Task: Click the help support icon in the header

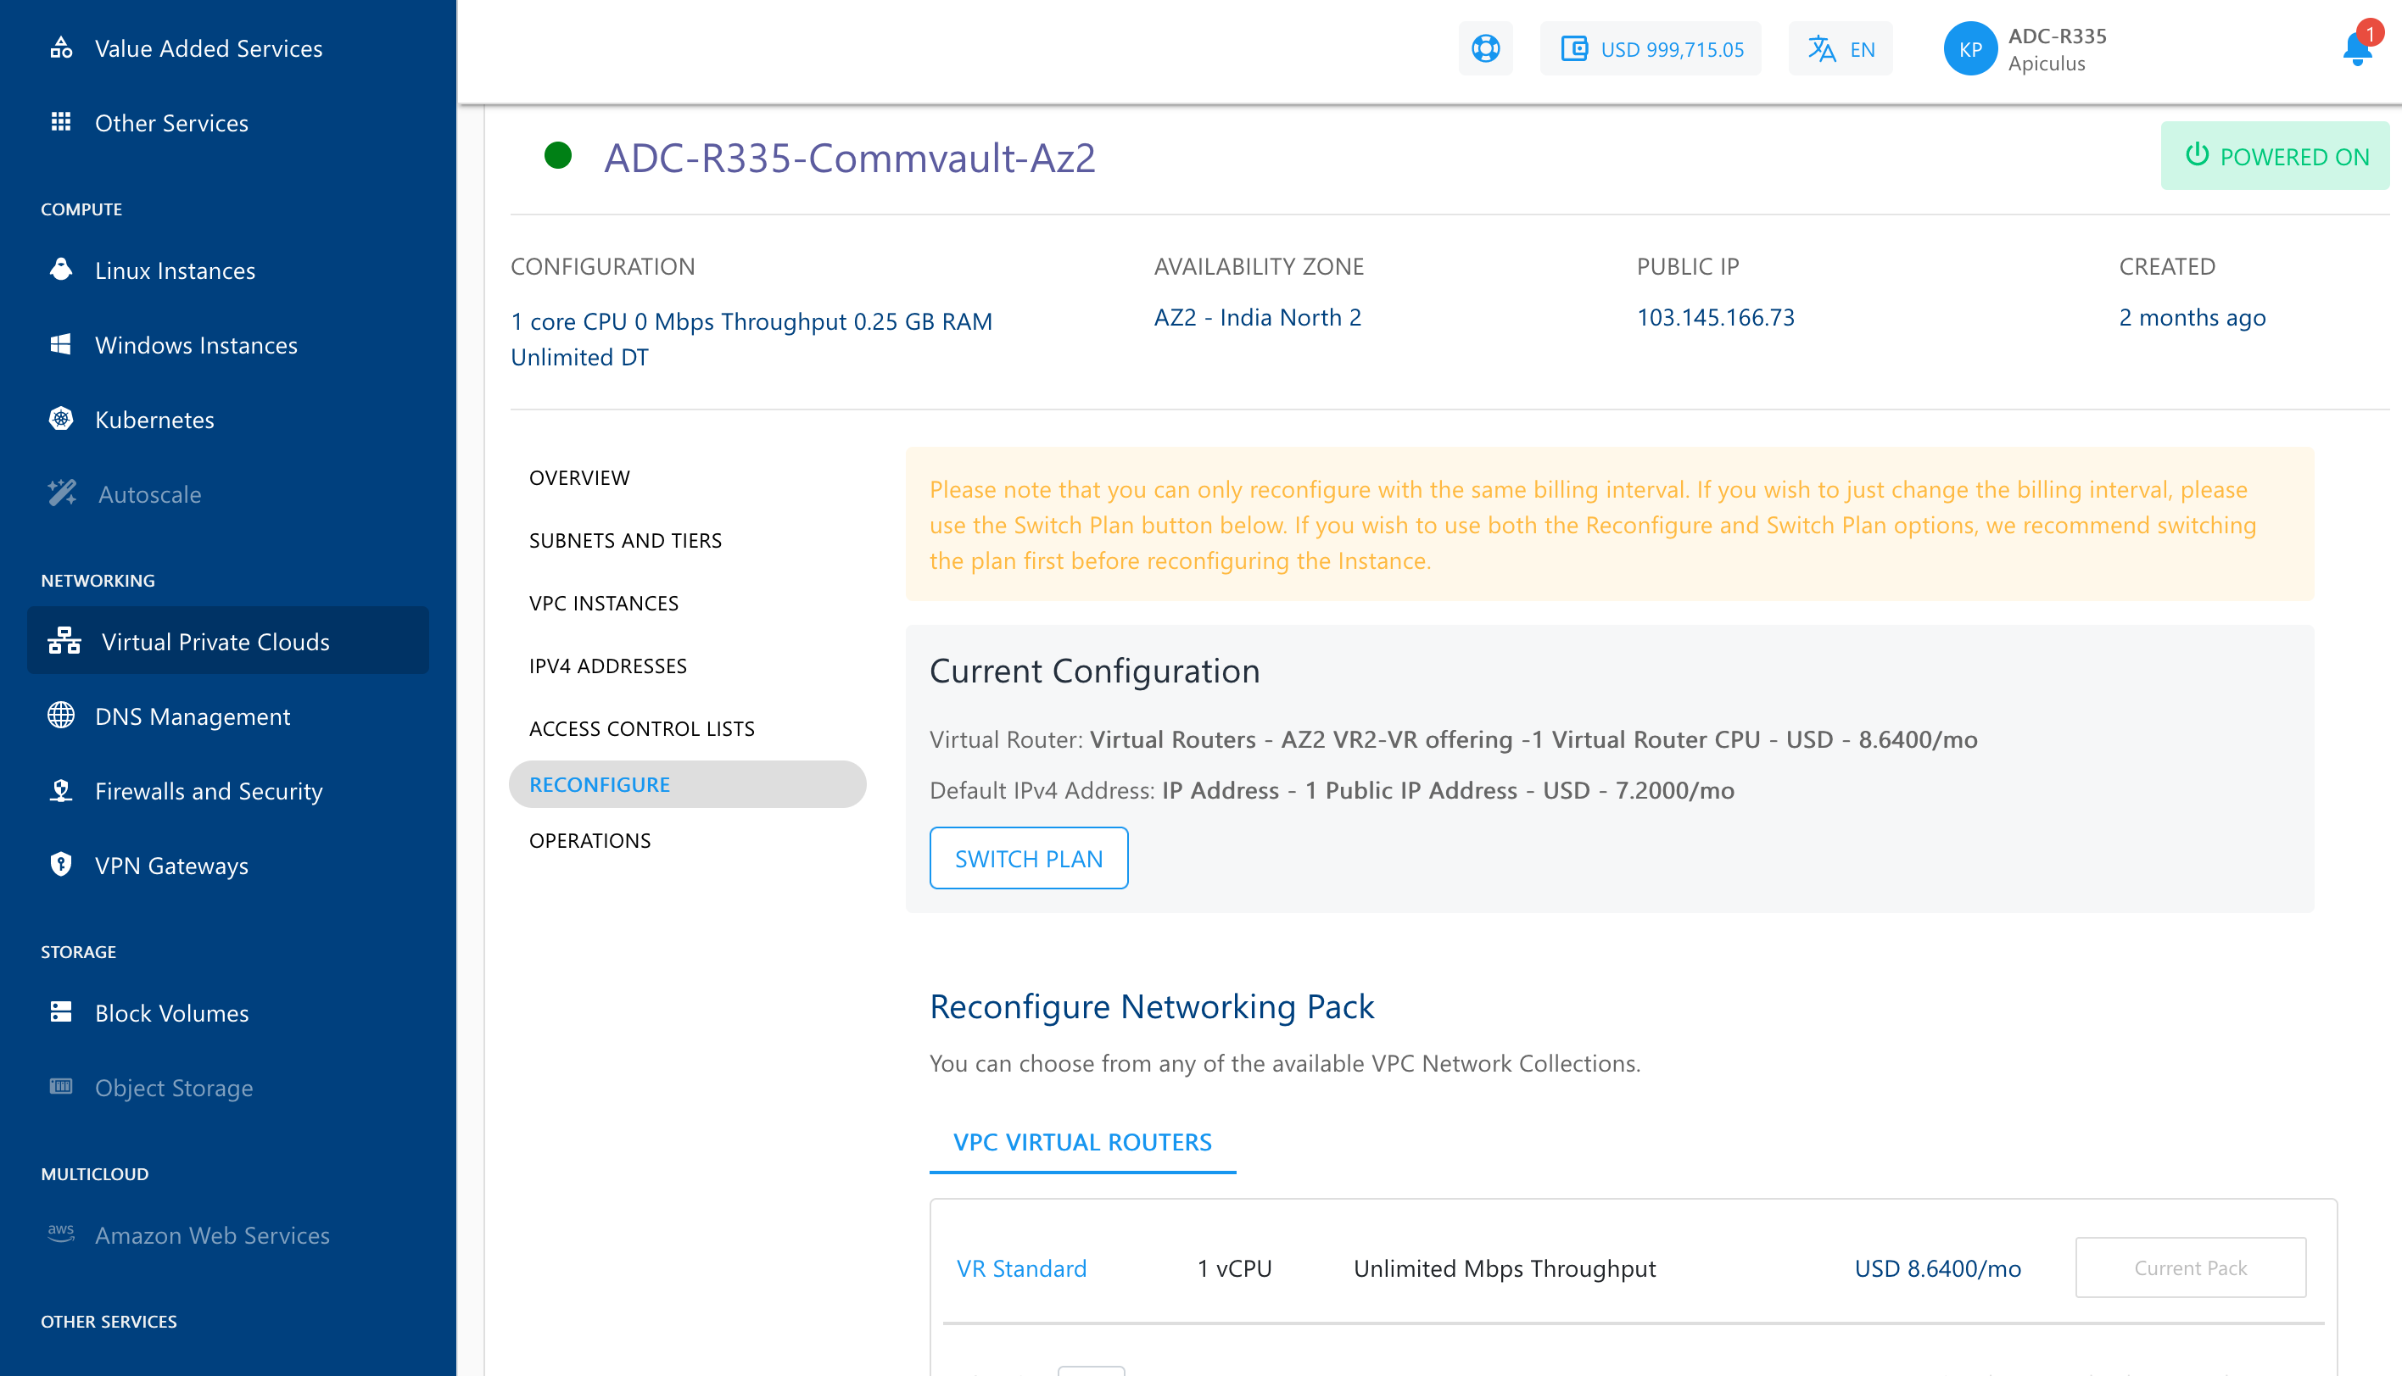Action: pyautogui.click(x=1485, y=48)
